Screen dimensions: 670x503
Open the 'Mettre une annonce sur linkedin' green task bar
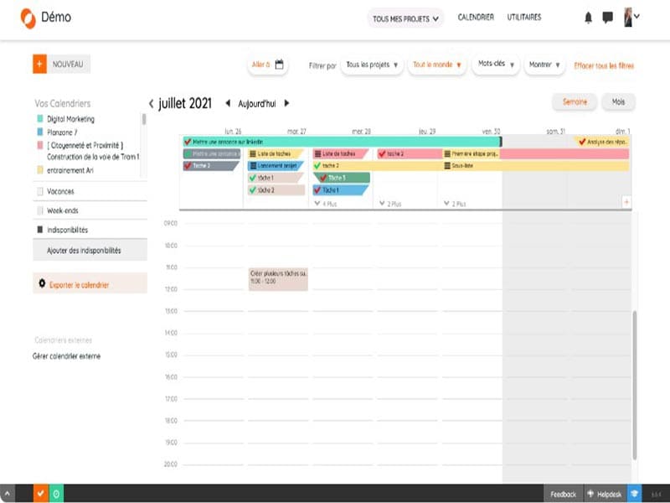click(x=342, y=142)
